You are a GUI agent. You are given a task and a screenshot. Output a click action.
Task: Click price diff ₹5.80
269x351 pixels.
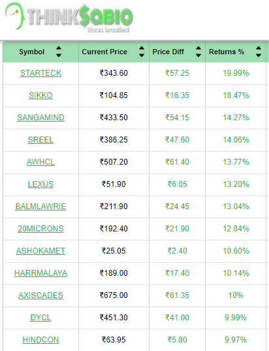pyautogui.click(x=177, y=340)
